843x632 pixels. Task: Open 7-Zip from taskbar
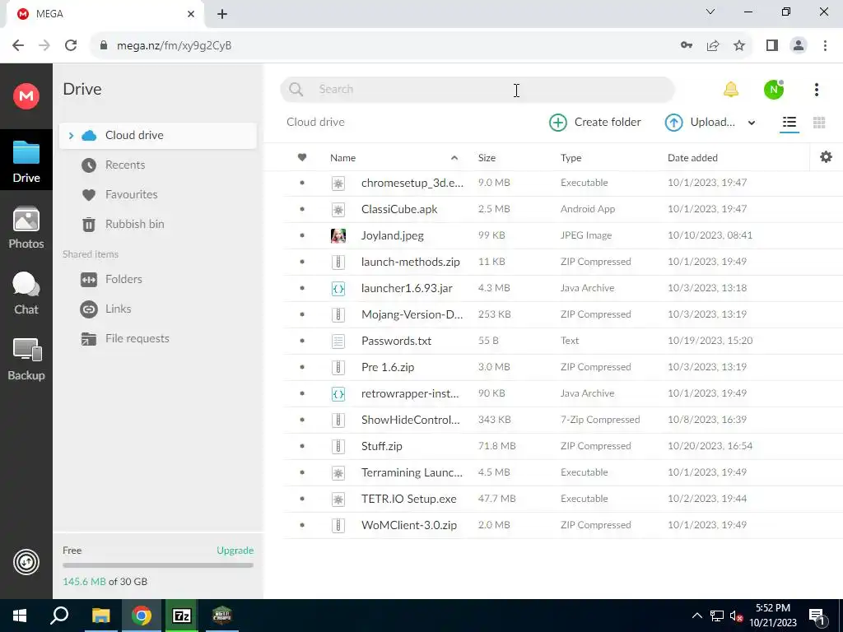coord(181,616)
